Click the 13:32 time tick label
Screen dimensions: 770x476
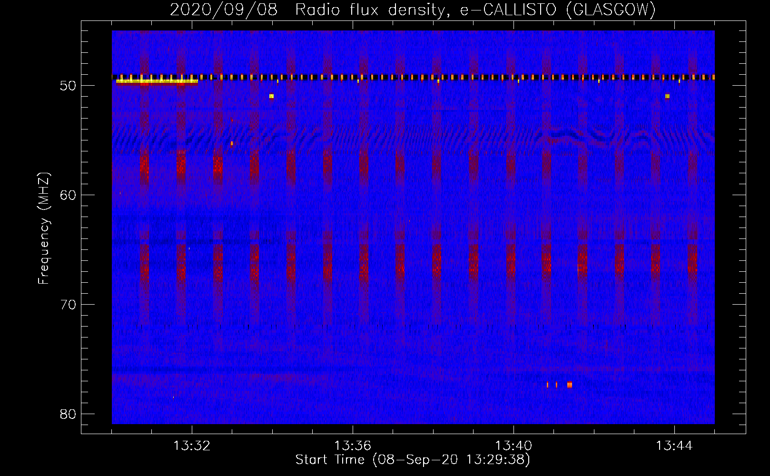pyautogui.click(x=192, y=446)
